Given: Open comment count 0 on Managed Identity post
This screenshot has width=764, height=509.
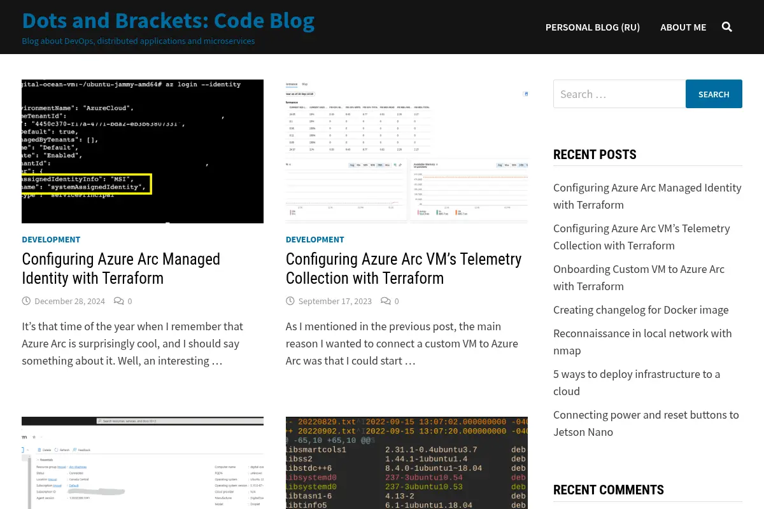Looking at the screenshot, I should click(130, 301).
